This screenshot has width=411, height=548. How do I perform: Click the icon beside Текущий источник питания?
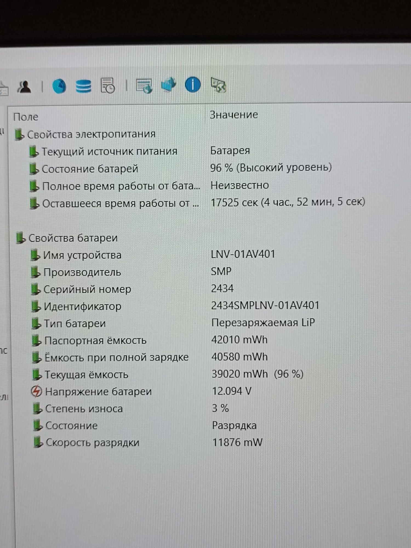pyautogui.click(x=33, y=152)
